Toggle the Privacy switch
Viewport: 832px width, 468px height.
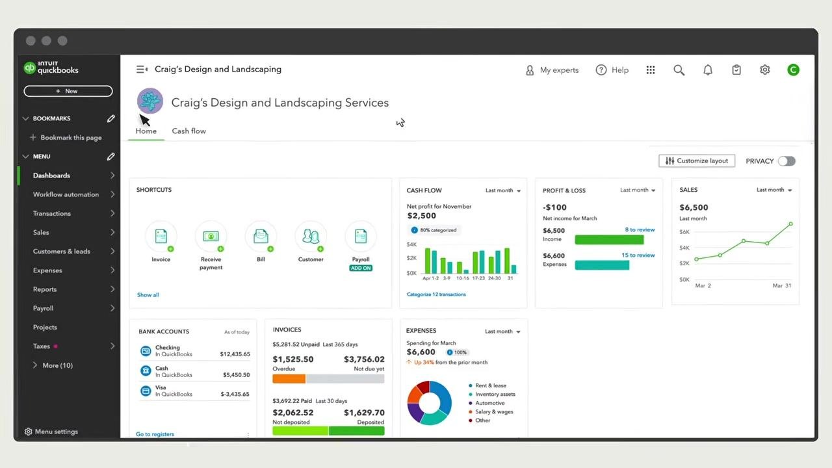786,161
